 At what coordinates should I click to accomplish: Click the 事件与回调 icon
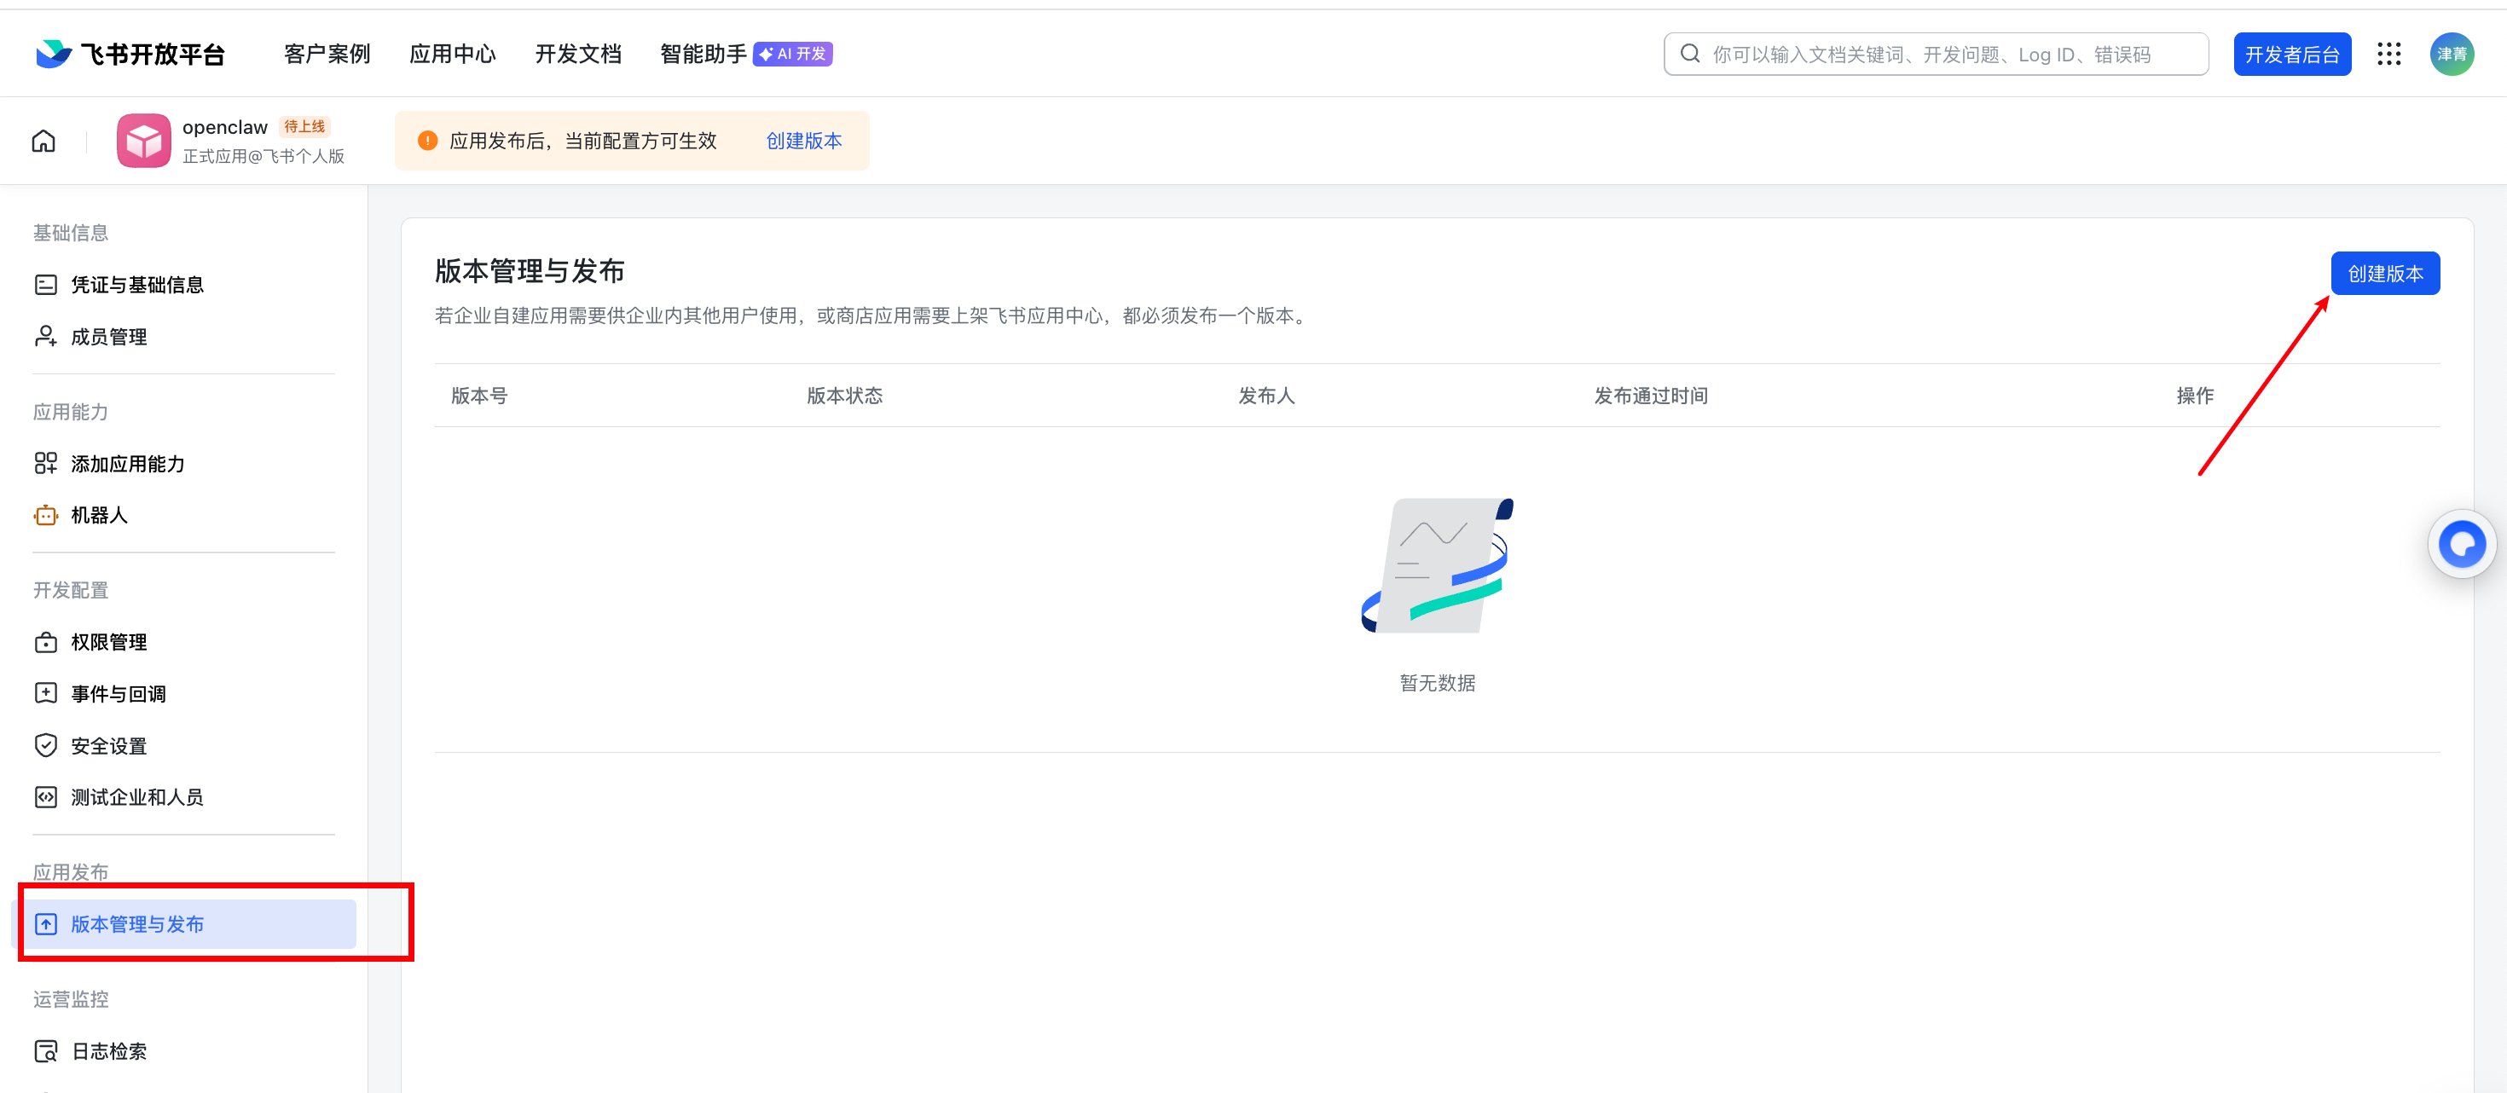pyautogui.click(x=46, y=694)
